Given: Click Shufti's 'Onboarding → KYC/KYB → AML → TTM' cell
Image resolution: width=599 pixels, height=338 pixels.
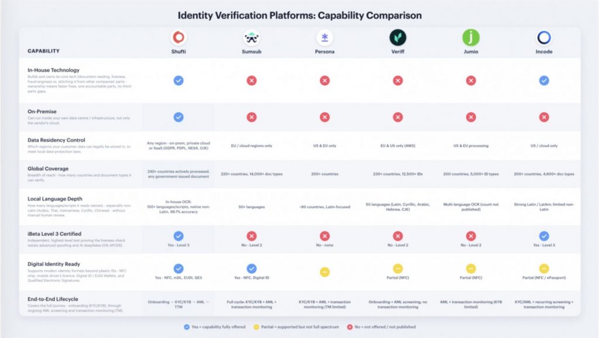Looking at the screenshot, I should (178, 304).
